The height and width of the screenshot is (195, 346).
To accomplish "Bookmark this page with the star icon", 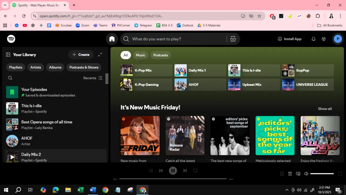I will 259,16.
